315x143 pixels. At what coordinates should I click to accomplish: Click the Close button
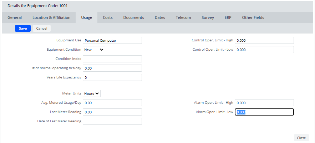tap(301, 138)
